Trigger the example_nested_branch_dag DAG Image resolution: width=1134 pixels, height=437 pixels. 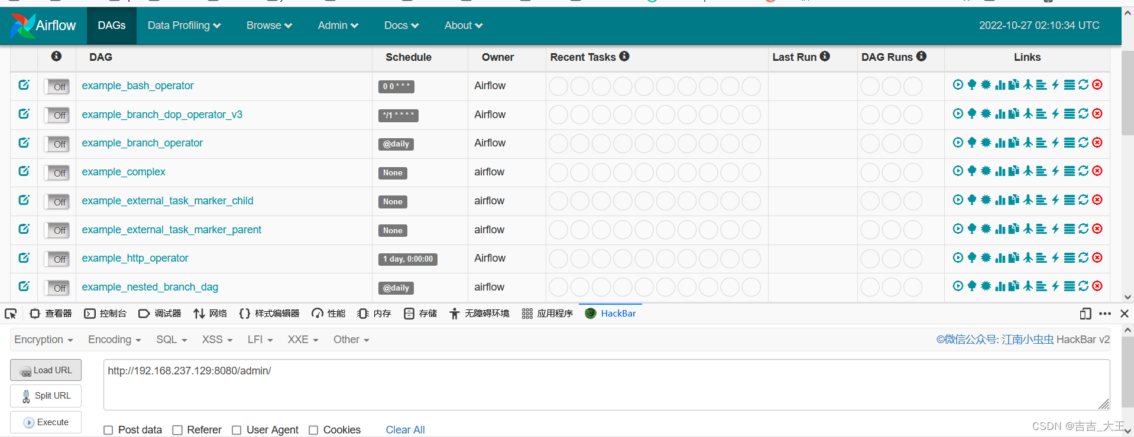(958, 286)
